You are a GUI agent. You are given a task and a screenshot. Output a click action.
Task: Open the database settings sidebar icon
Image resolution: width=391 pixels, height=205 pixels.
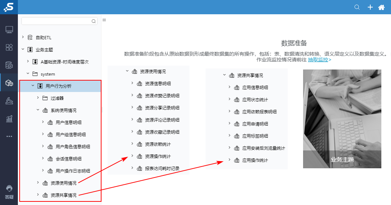[x=9, y=65]
